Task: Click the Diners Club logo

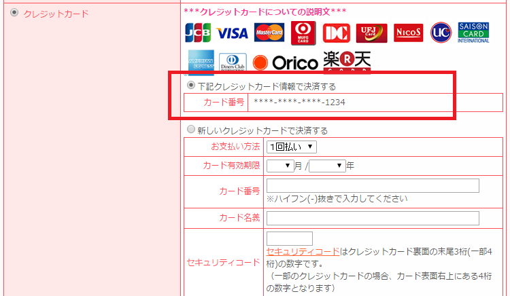Action: [x=233, y=62]
